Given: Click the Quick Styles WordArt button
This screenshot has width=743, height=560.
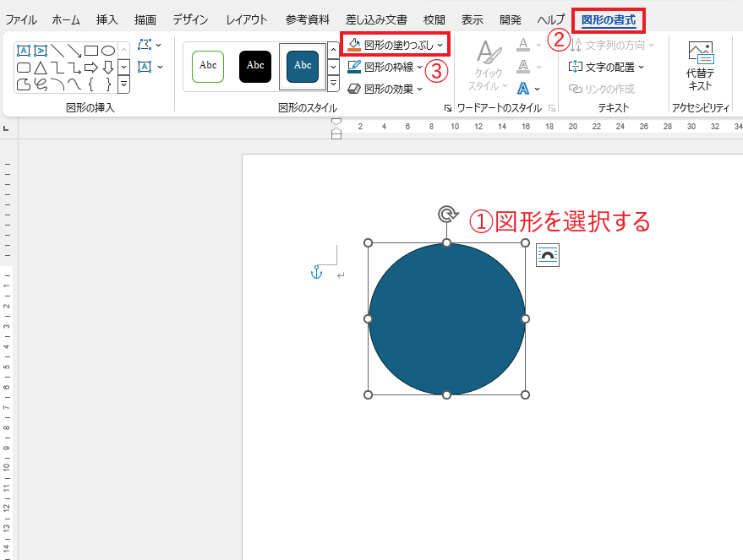Looking at the screenshot, I should pyautogui.click(x=488, y=66).
